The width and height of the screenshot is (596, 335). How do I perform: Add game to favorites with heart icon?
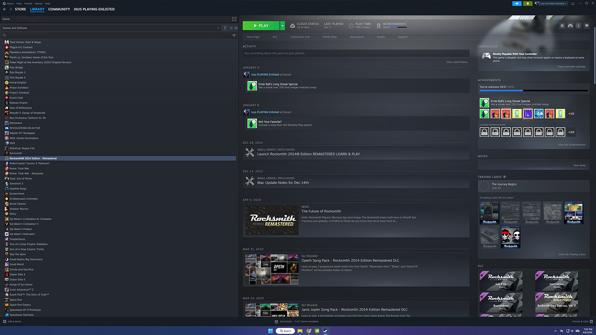point(587,26)
